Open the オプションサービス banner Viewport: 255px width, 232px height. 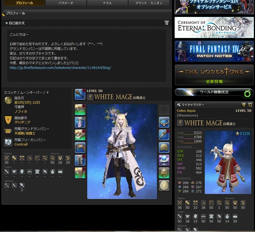point(214,7)
